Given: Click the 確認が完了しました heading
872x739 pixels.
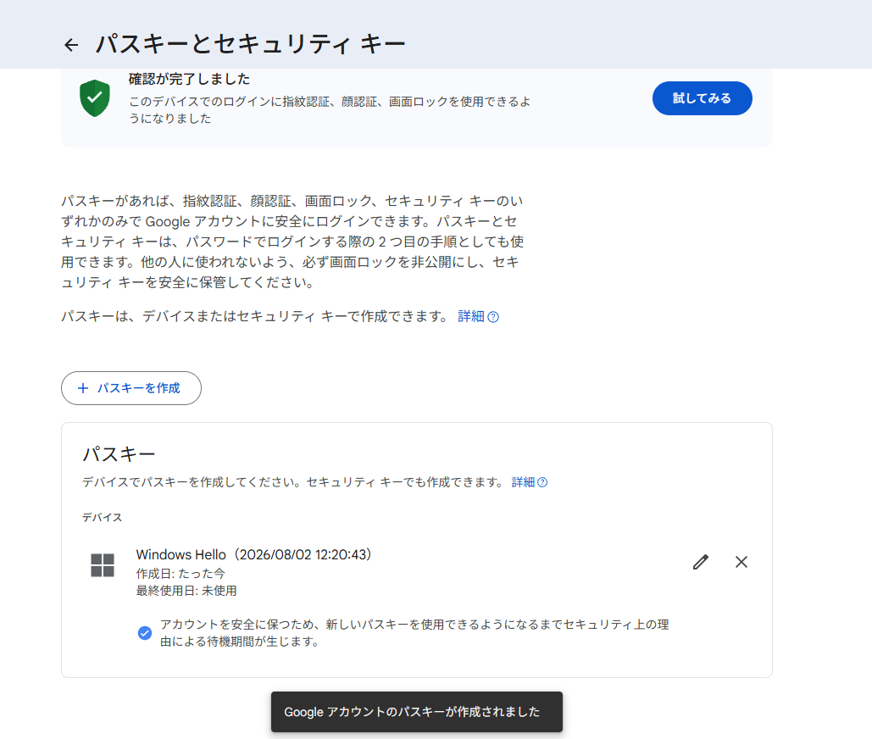Looking at the screenshot, I should click(x=189, y=79).
